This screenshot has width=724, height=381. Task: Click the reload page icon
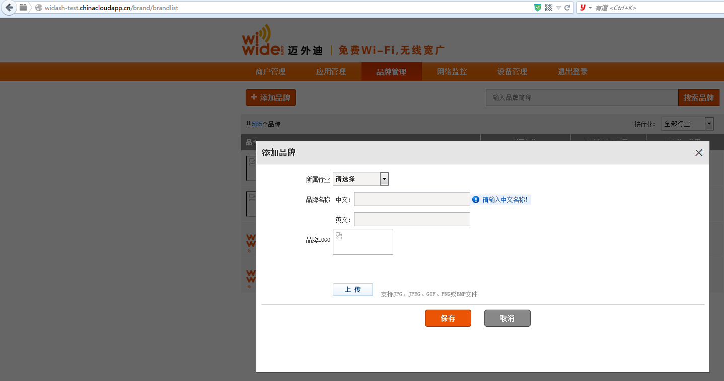coord(567,8)
